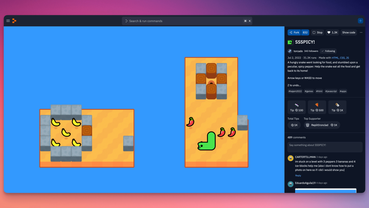Tip 100 cycles using the candy icon
The image size is (369, 208).
pos(296,107)
